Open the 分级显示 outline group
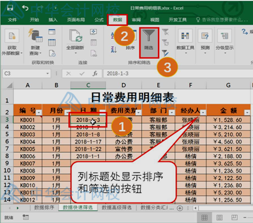 point(224,41)
